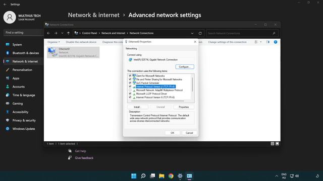Screen dimensions: 323x181
Task: Open recent locations dropdown arrow
Action: [x=62, y=33]
